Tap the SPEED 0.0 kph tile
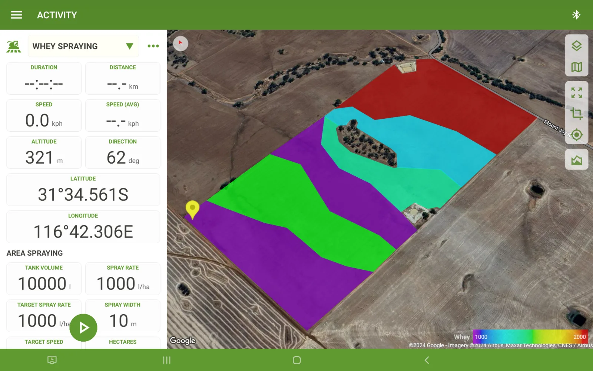The image size is (593, 371). coord(44,115)
